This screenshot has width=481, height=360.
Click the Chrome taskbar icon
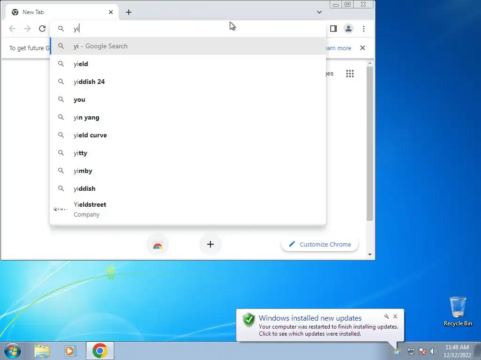100,351
